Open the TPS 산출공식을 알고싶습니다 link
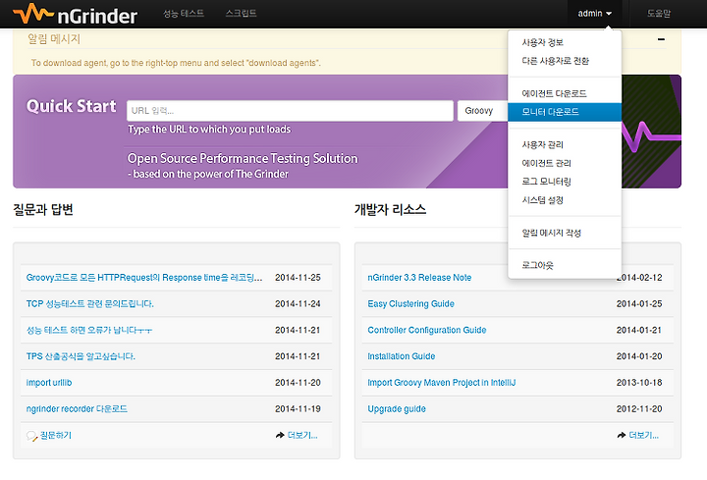This screenshot has width=707, height=480. tap(81, 356)
